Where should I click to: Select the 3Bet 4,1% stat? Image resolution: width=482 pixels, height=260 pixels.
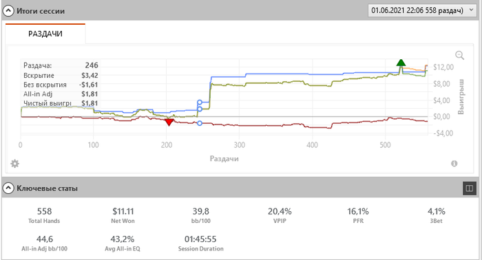[437, 215]
